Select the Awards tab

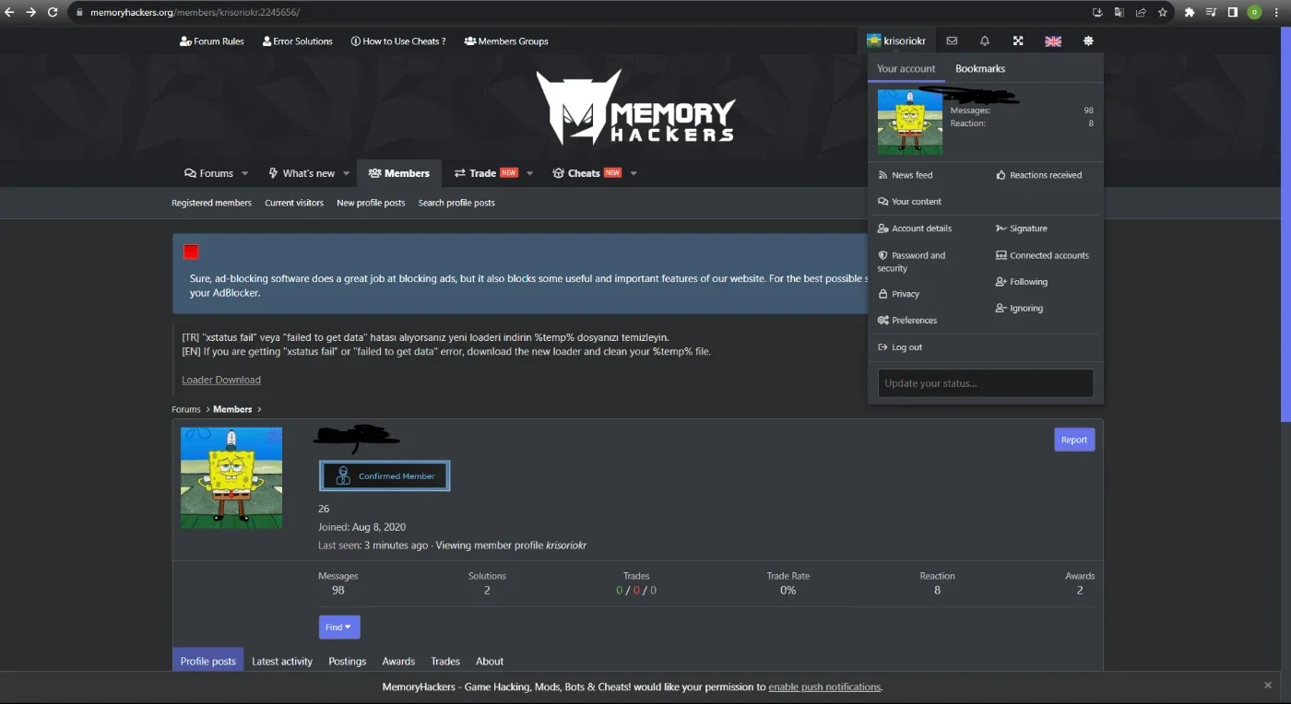pos(398,661)
